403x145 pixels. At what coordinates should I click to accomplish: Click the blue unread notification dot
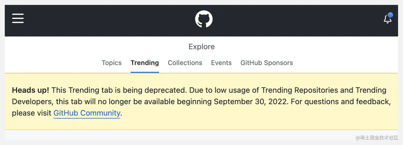pyautogui.click(x=390, y=15)
